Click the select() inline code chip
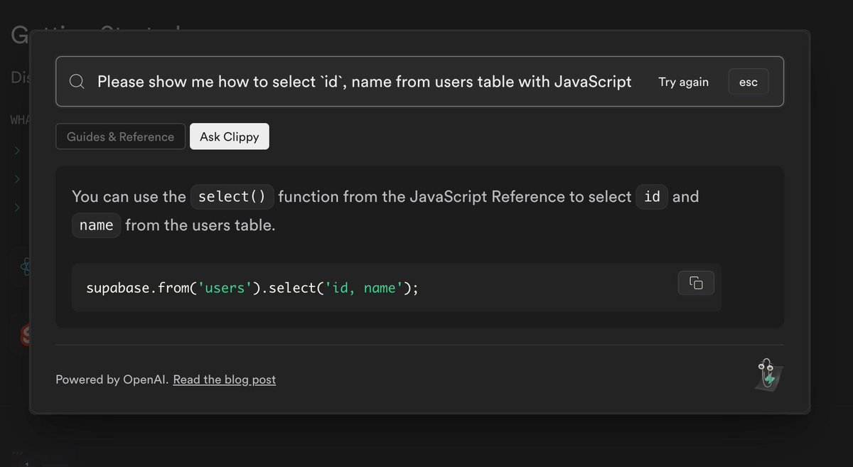Screen dimensions: 853x467 coord(232,197)
